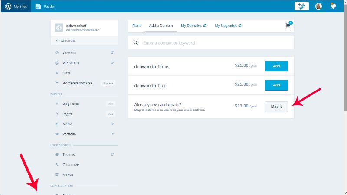This screenshot has width=347, height=195.
Task: Click the Portfolio external link icon
Action: click(112, 134)
